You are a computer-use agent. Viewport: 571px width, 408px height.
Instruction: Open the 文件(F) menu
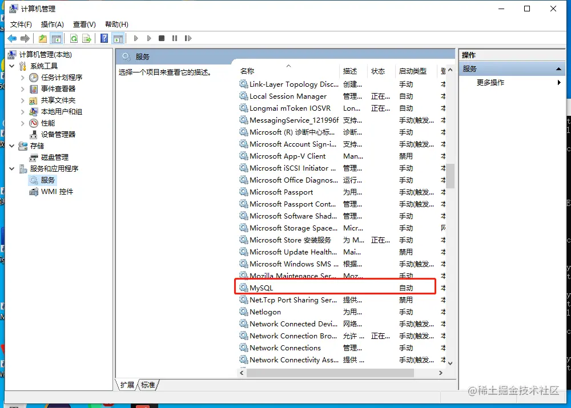coord(21,25)
